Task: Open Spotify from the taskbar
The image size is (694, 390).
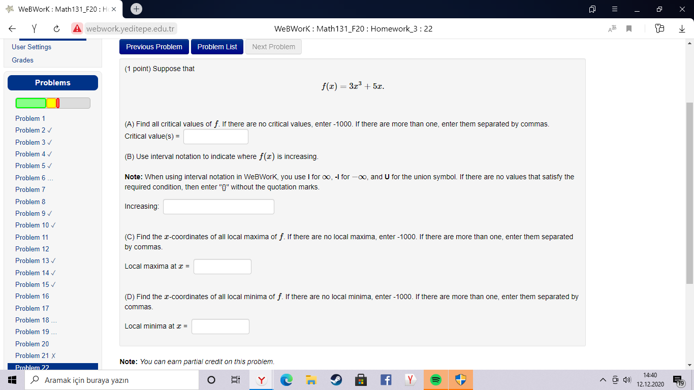Action: coord(435,380)
